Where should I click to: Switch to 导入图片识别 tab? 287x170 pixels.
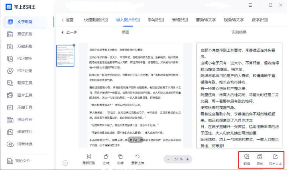[x=128, y=20]
